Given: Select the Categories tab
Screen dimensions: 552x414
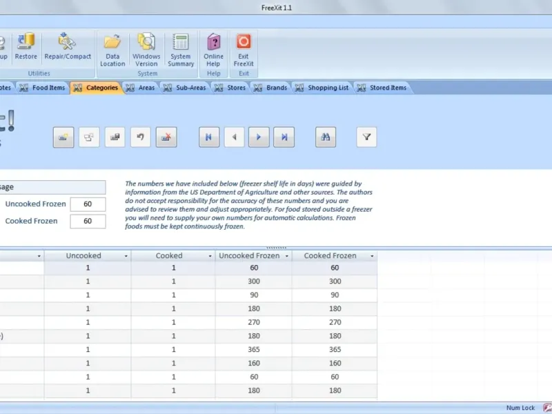Looking at the screenshot, I should (x=97, y=88).
